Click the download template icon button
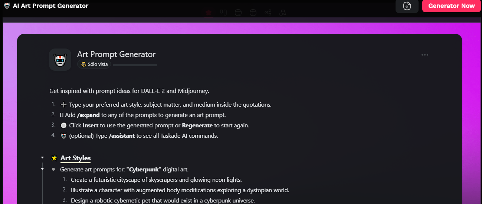 point(407,6)
